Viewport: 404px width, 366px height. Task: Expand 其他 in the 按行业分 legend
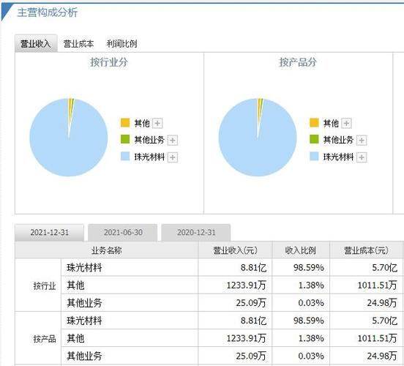tap(157, 123)
